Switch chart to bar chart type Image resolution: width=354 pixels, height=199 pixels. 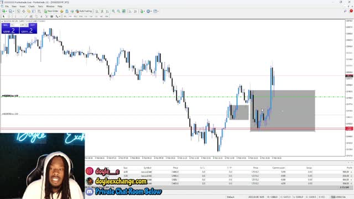(97, 11)
